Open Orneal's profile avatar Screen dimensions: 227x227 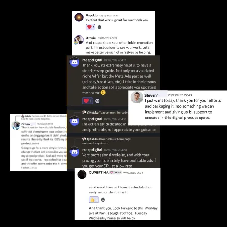tap(16, 126)
